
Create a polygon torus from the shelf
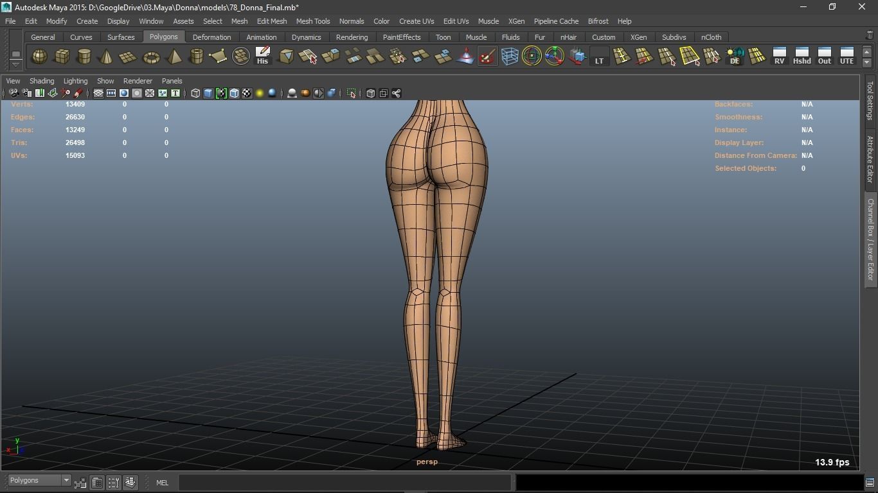(151, 57)
